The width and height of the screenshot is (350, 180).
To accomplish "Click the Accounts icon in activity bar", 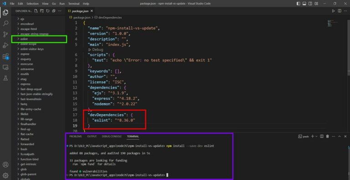I will pos(5,165).
